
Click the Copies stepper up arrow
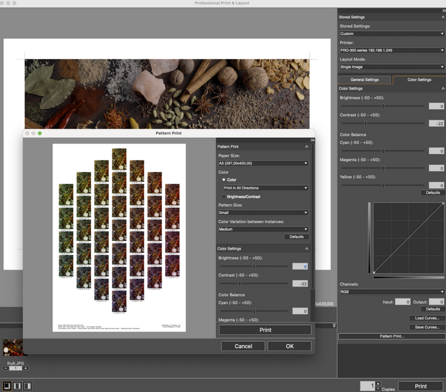click(x=378, y=383)
